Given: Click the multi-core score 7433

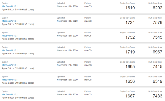Looking at the screenshot, I should (157, 96).
